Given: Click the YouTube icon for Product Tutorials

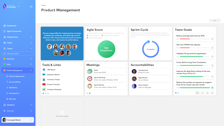Looking at the screenshot, I should point(44,84).
